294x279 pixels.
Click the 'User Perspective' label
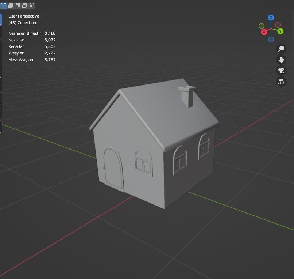[24, 16]
